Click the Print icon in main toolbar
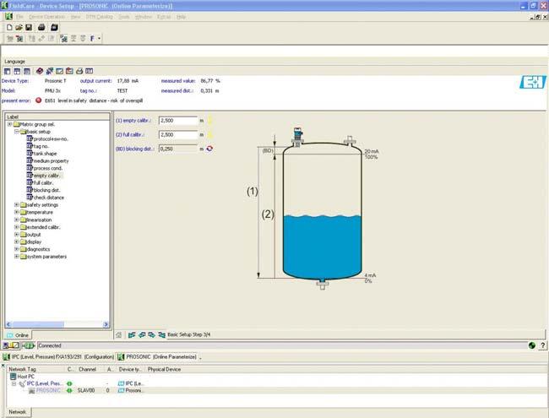This screenshot has height=418, width=549. click(41, 27)
